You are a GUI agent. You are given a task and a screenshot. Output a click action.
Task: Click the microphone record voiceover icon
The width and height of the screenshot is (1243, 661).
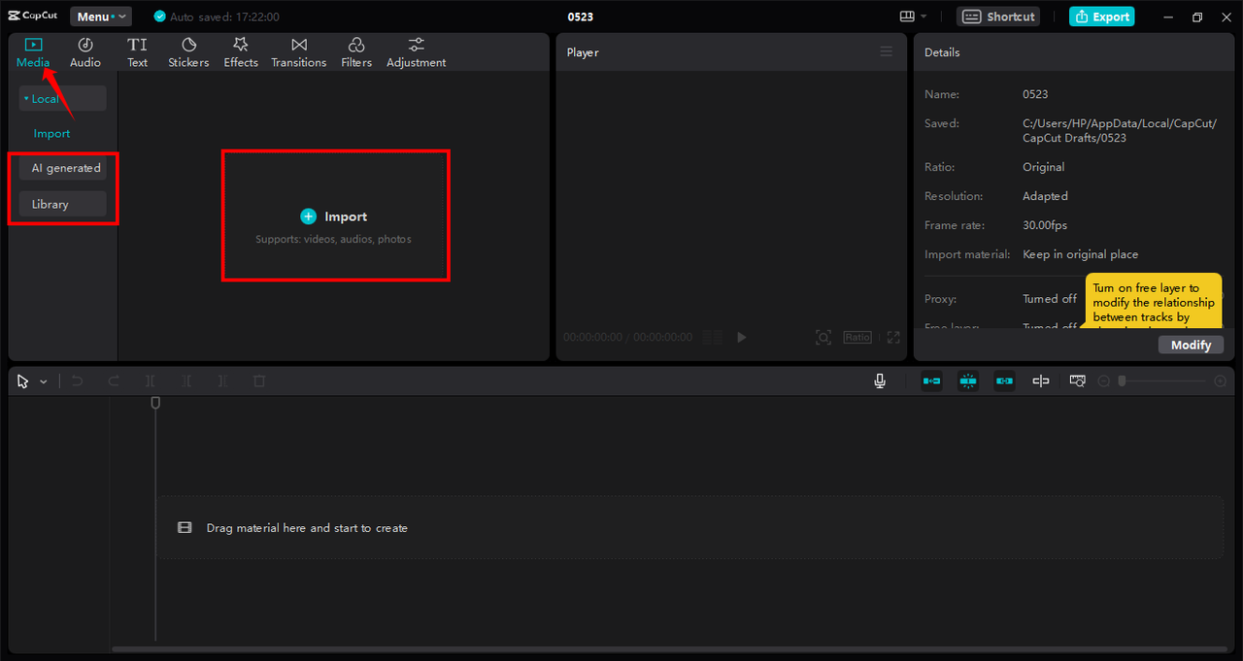pyautogui.click(x=880, y=381)
